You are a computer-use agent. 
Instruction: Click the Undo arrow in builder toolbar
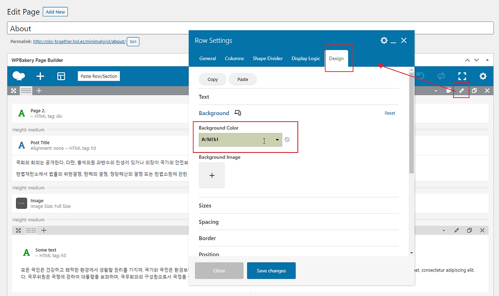pyautogui.click(x=420, y=76)
